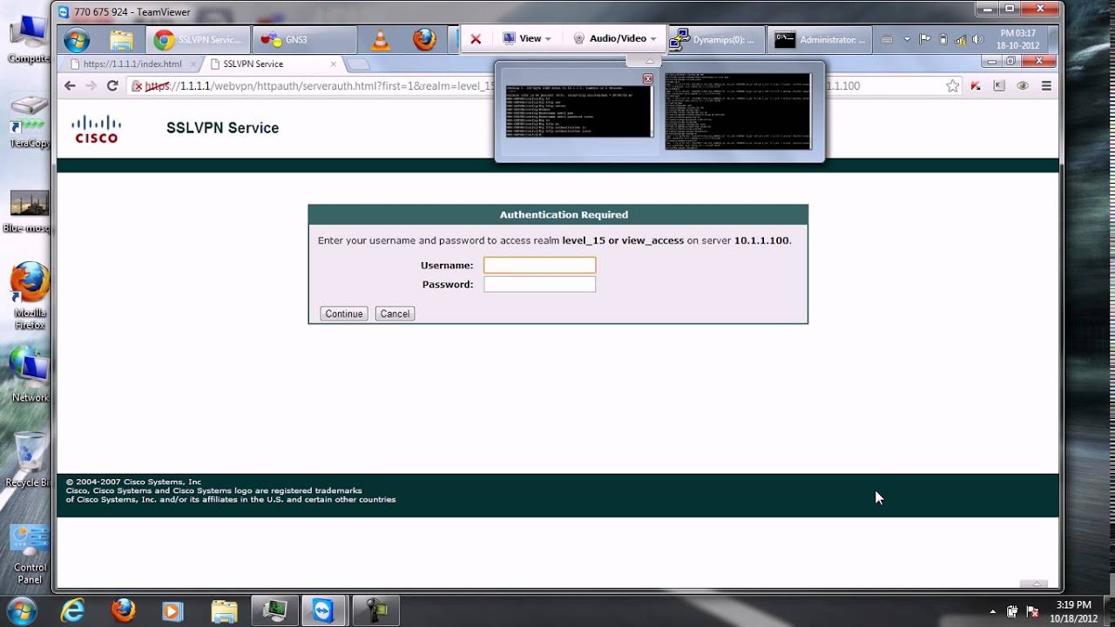
Task: Show hidden remote tray icons arrow
Action: coord(907,40)
